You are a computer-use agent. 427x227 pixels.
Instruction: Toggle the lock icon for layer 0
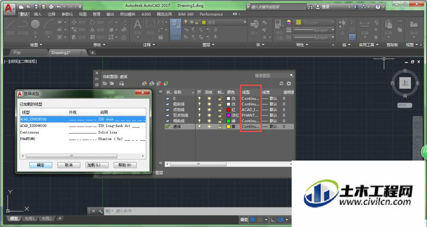220,98
